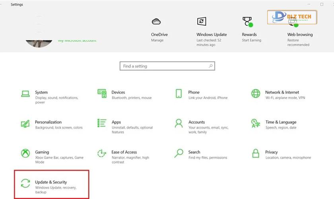This screenshot has width=334, height=199.
Task: Maximize the Settings window
Action: [322, 4]
